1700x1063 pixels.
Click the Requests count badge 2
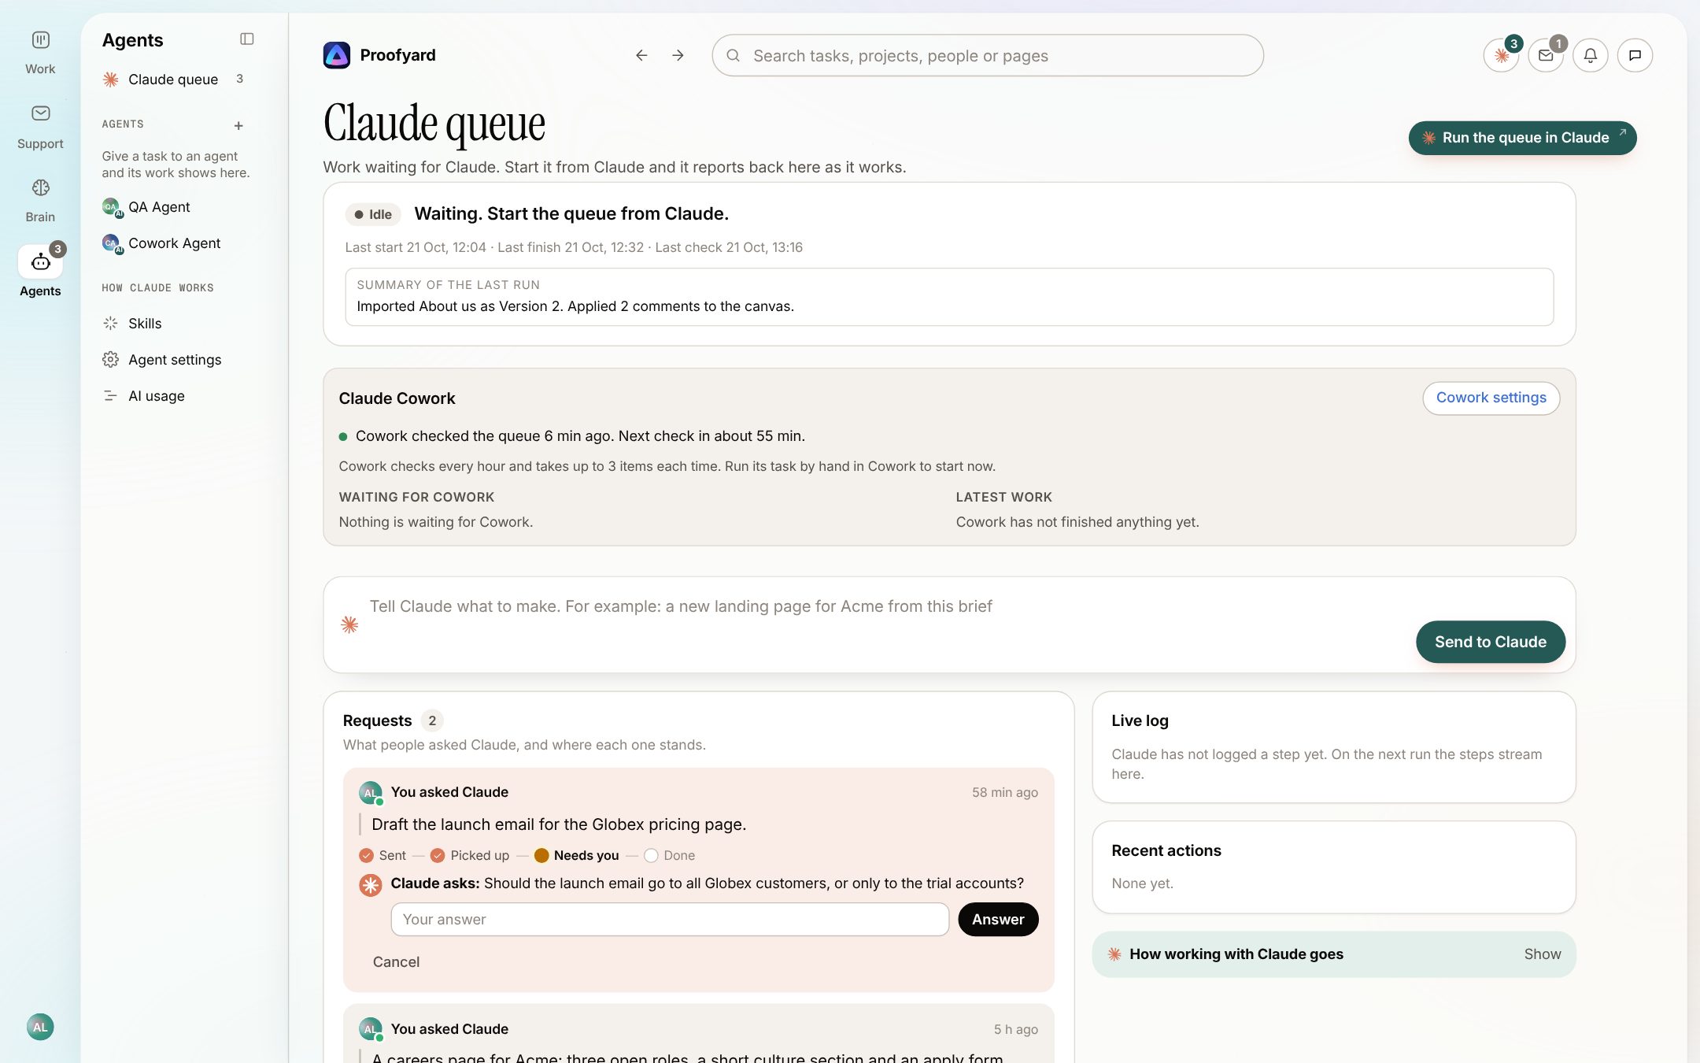click(432, 720)
